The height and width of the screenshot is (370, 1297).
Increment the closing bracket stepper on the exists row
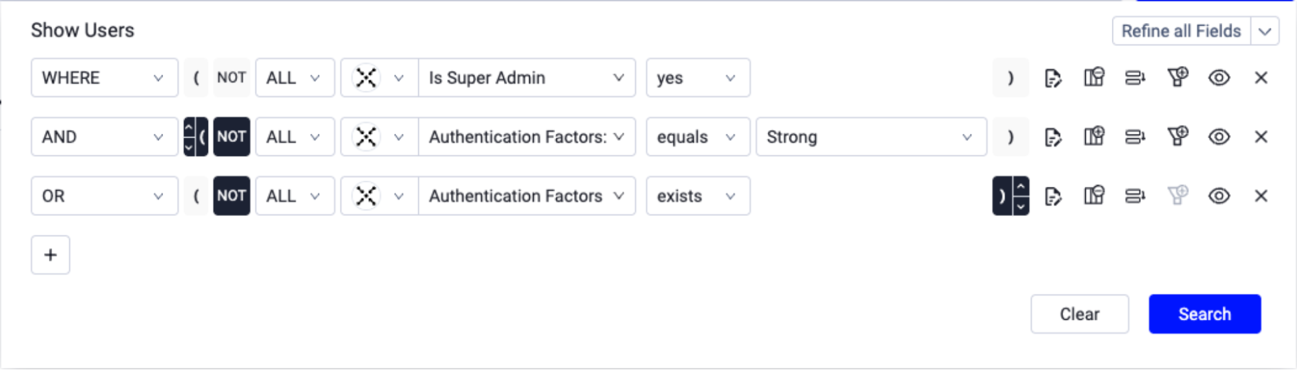point(1021,187)
